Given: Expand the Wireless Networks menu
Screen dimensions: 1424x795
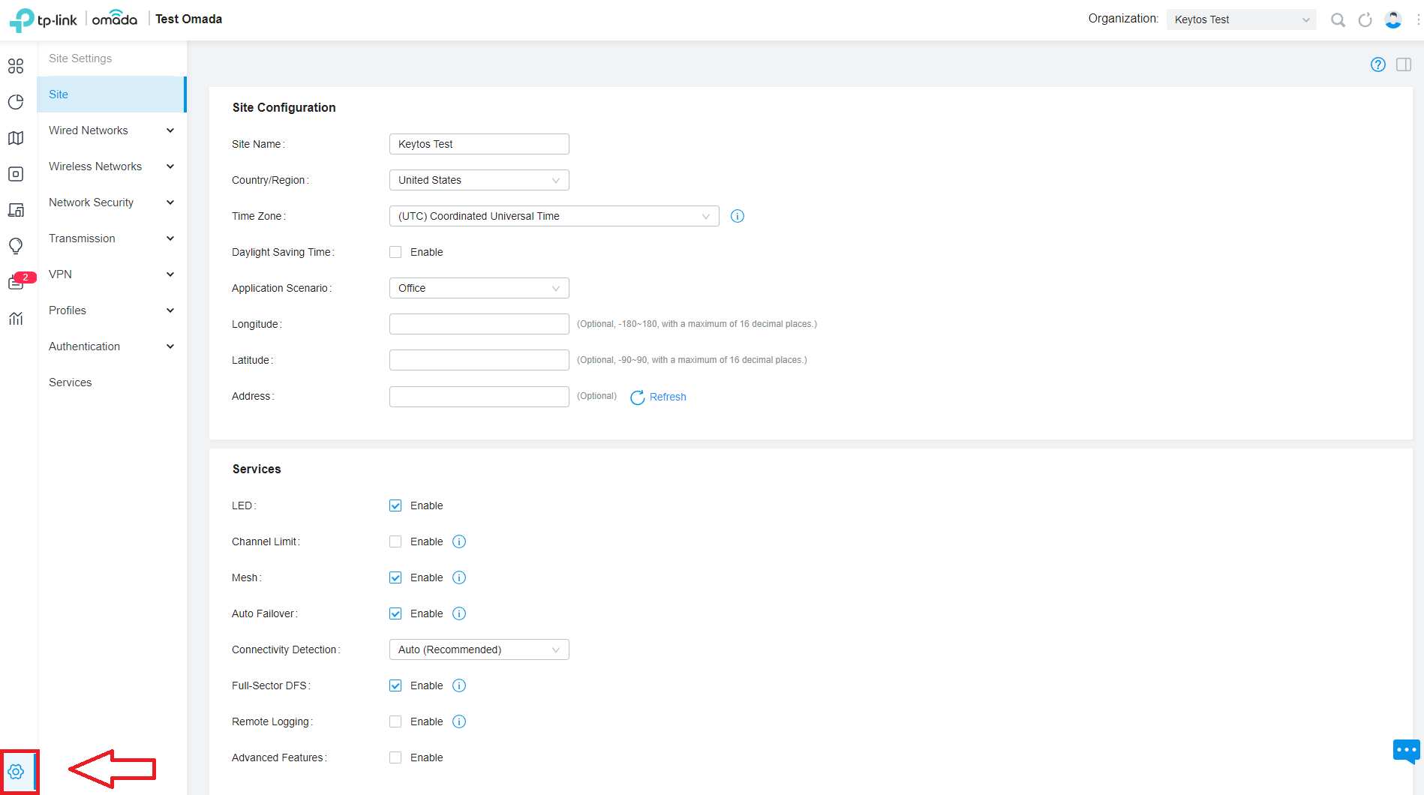Looking at the screenshot, I should tap(112, 166).
